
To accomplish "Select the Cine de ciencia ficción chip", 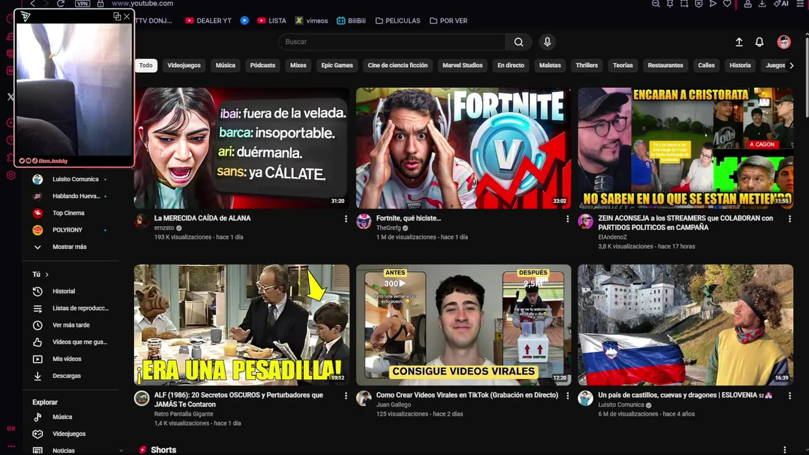I will point(398,65).
